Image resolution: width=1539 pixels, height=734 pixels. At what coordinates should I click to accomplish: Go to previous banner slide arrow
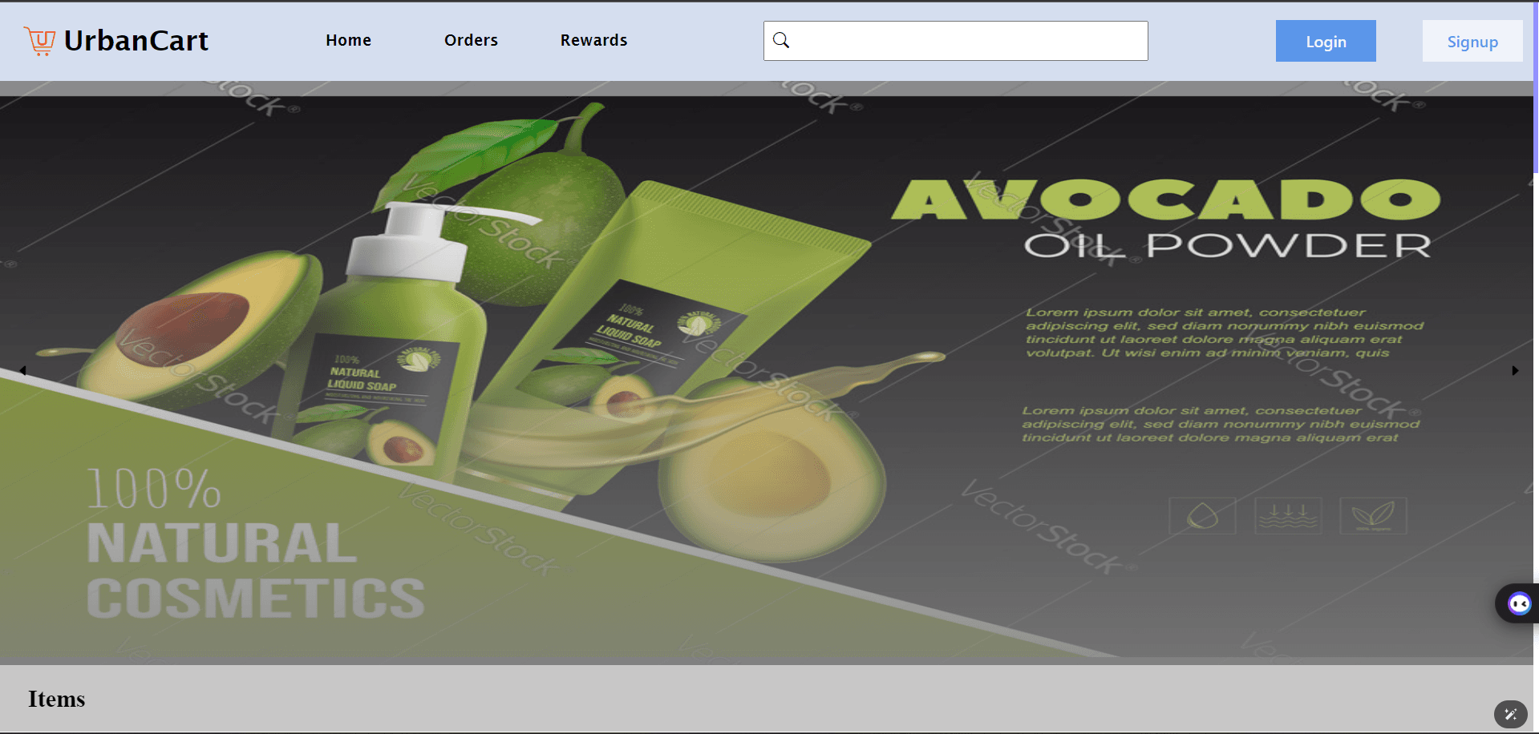click(x=23, y=370)
